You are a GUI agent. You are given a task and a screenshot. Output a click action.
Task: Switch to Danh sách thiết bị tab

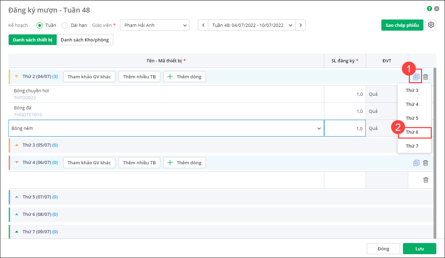coord(32,40)
